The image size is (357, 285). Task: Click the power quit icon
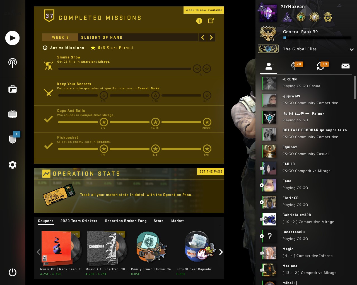click(x=13, y=272)
